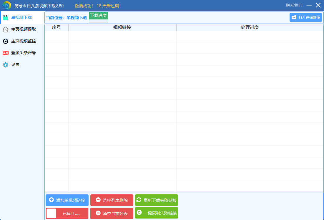Click the clapperboard icon for single video download
The image size is (324, 220).
pyautogui.click(x=6, y=17)
